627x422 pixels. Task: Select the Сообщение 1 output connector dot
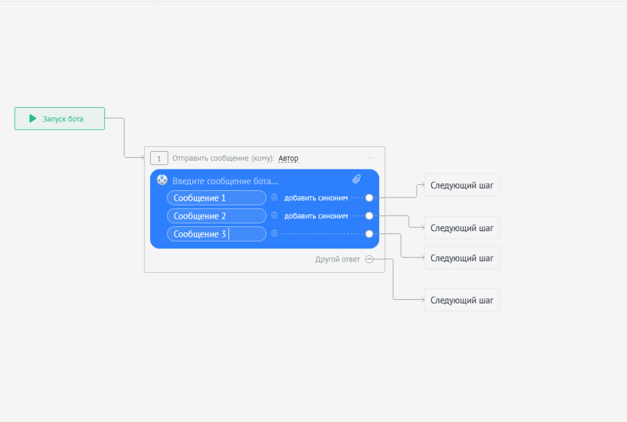point(369,198)
